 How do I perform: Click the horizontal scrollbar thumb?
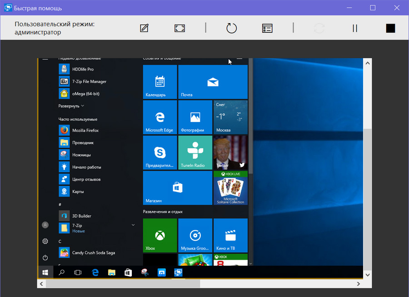[x=123, y=284]
